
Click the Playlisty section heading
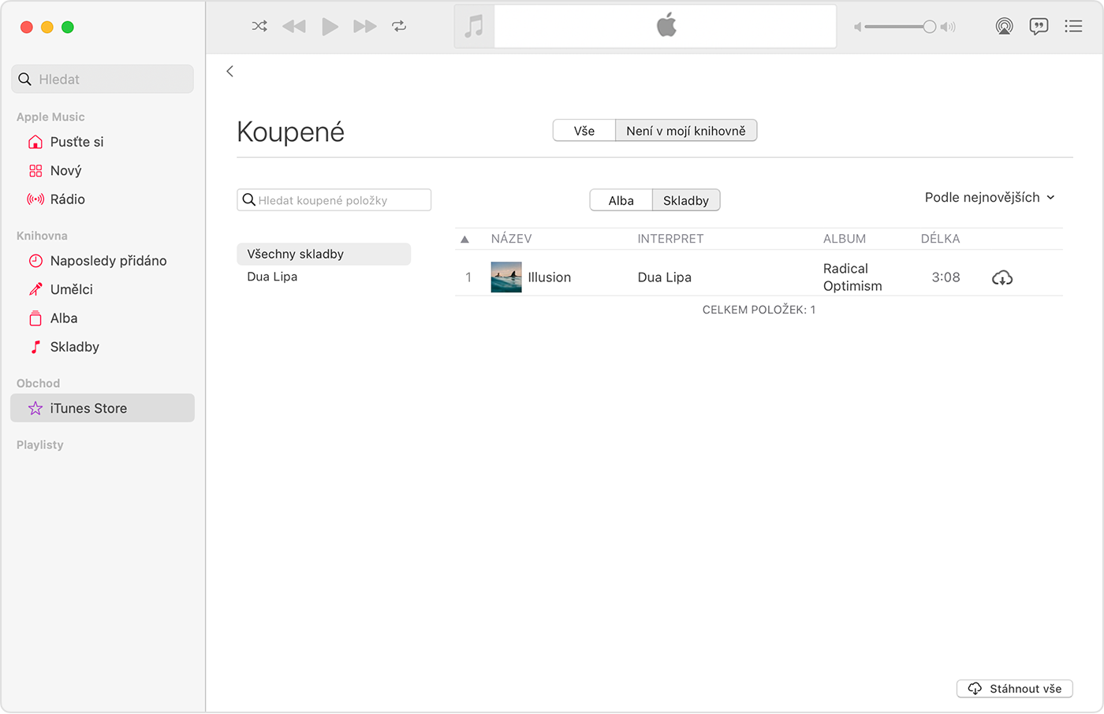[40, 444]
